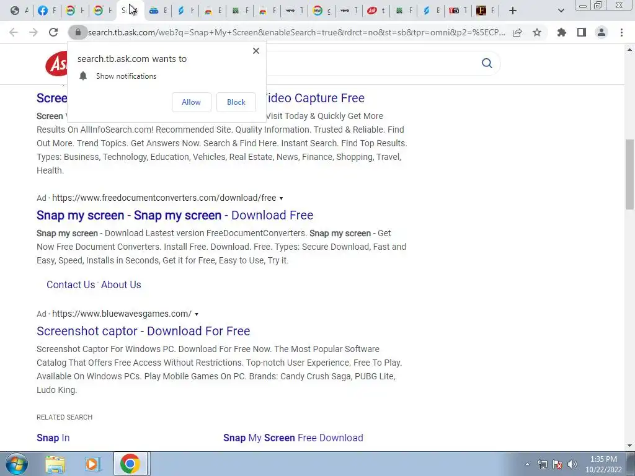Switch to the dark F icon tab

tap(485, 11)
